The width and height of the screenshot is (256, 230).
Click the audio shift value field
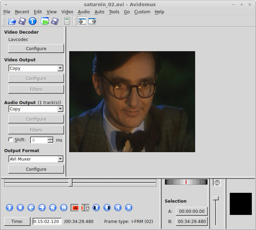[x=39, y=140]
